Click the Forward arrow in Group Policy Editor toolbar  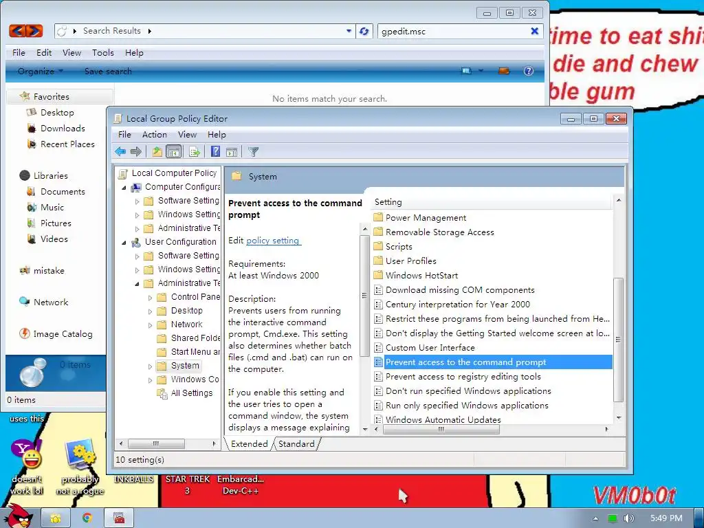[135, 152]
